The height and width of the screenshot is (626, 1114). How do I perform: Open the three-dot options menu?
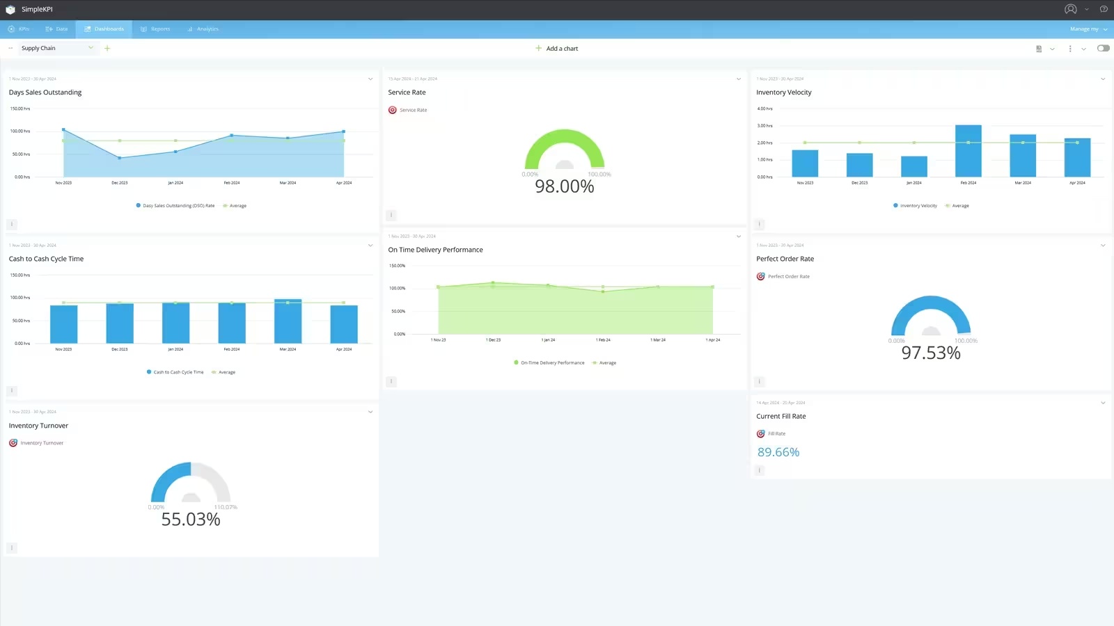[1070, 48]
